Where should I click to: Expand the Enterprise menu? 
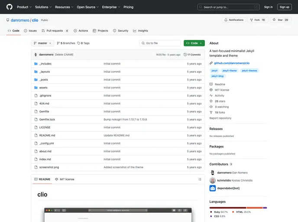111,7
